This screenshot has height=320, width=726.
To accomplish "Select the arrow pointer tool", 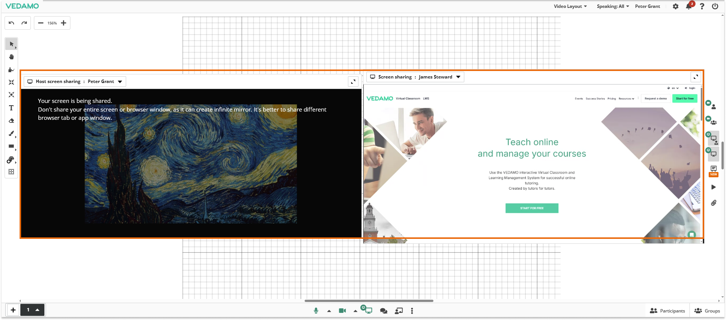I will 11,44.
